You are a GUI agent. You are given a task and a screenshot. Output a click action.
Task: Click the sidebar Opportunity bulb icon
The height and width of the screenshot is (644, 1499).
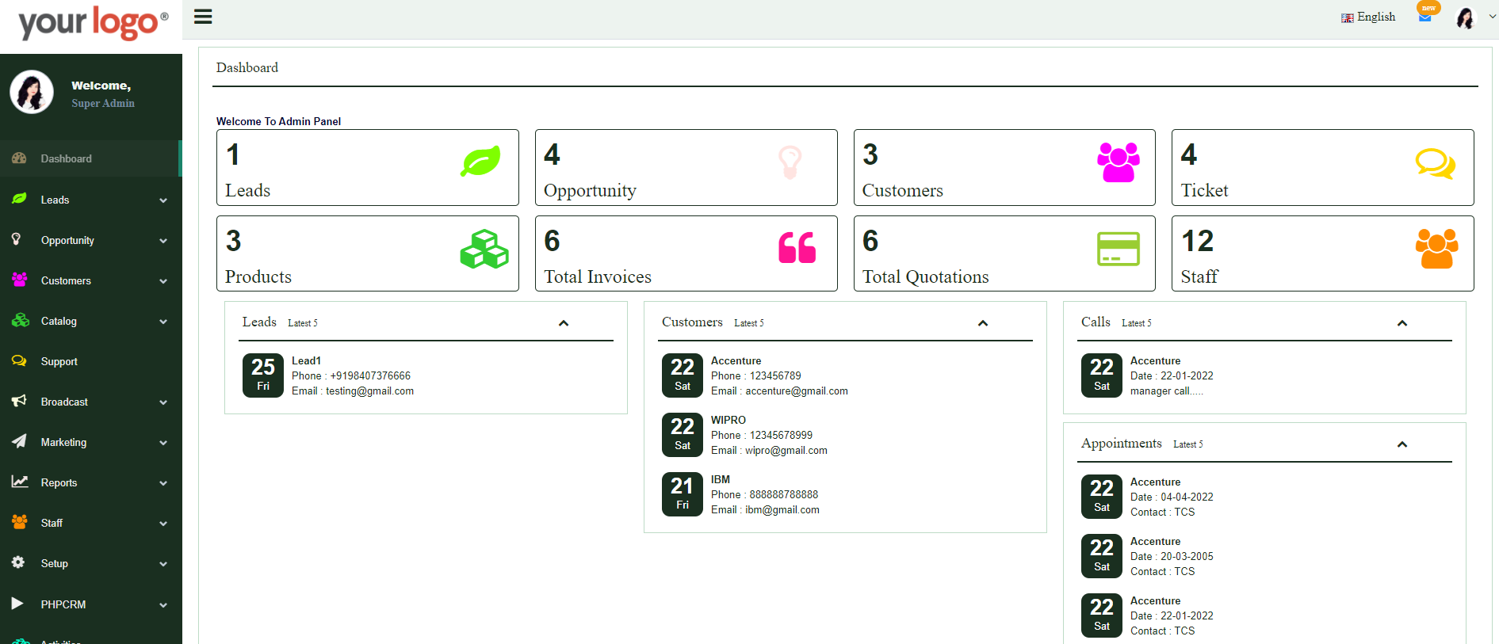pyautogui.click(x=16, y=239)
